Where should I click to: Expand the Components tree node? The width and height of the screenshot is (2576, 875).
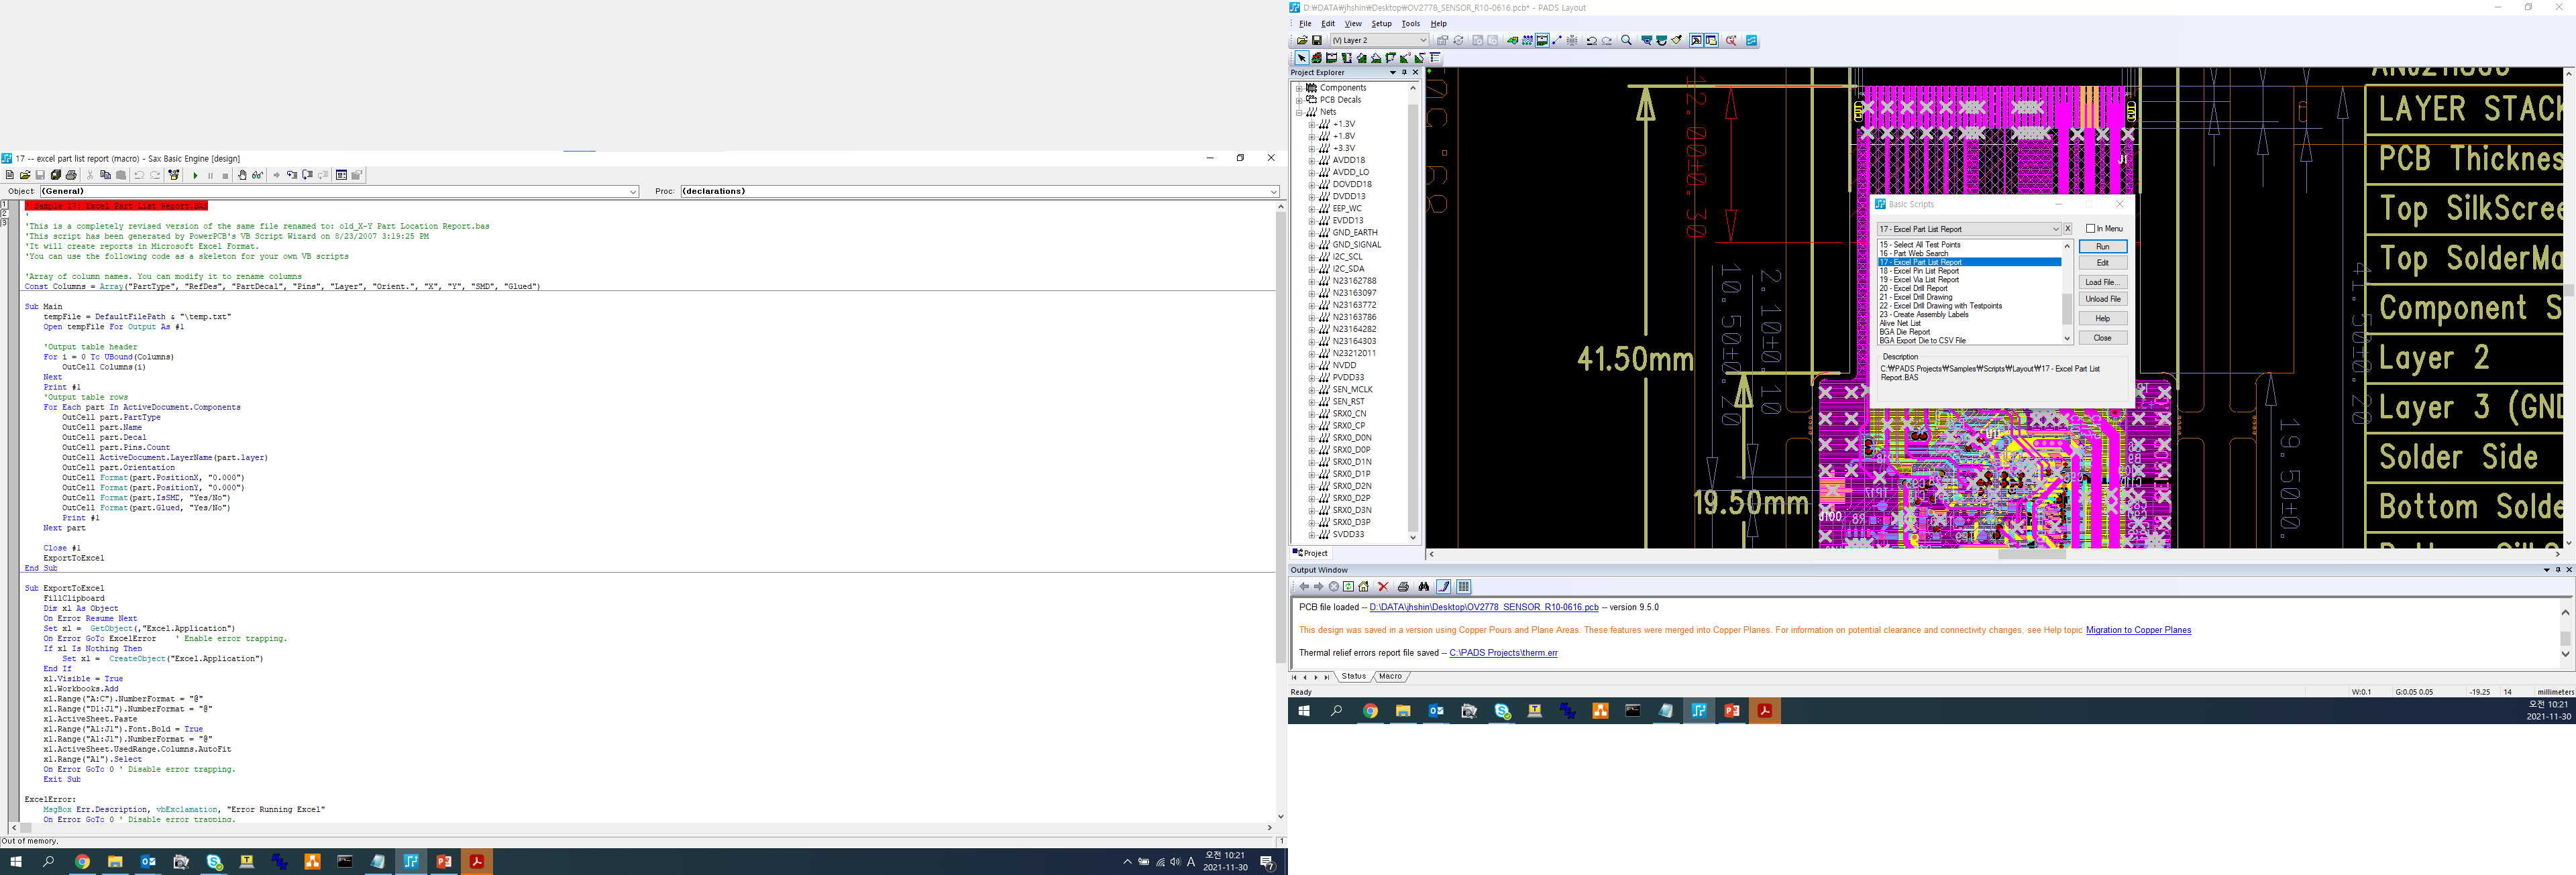pyautogui.click(x=1299, y=88)
